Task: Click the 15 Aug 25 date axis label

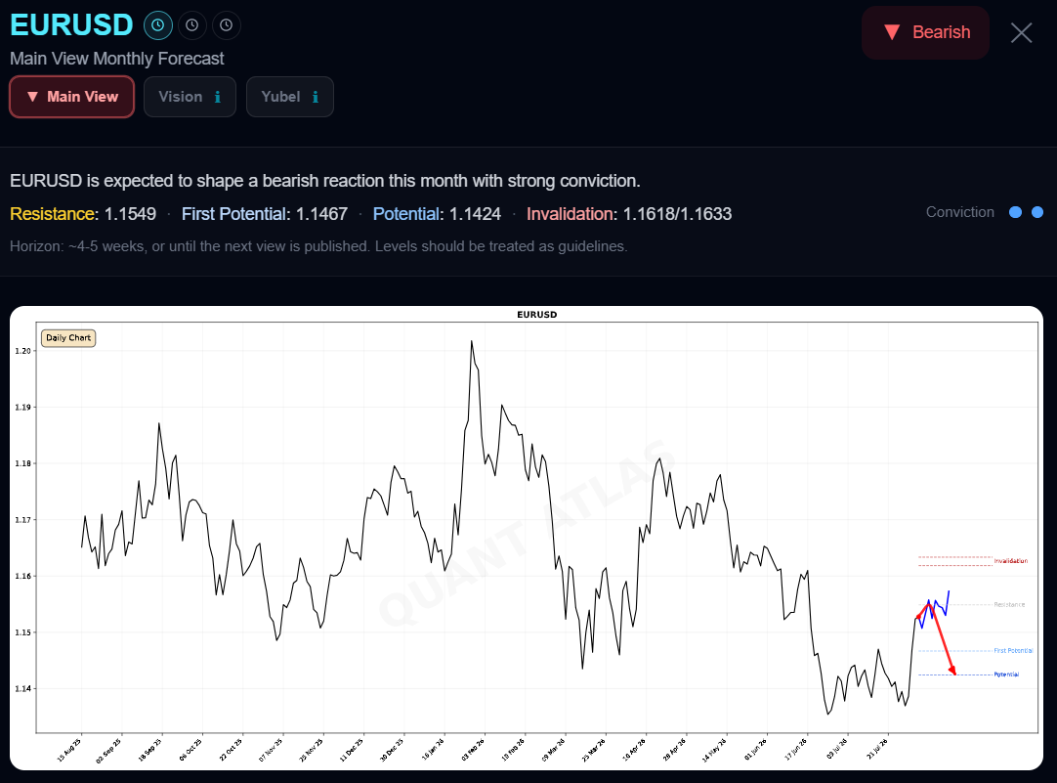Action: 69,750
